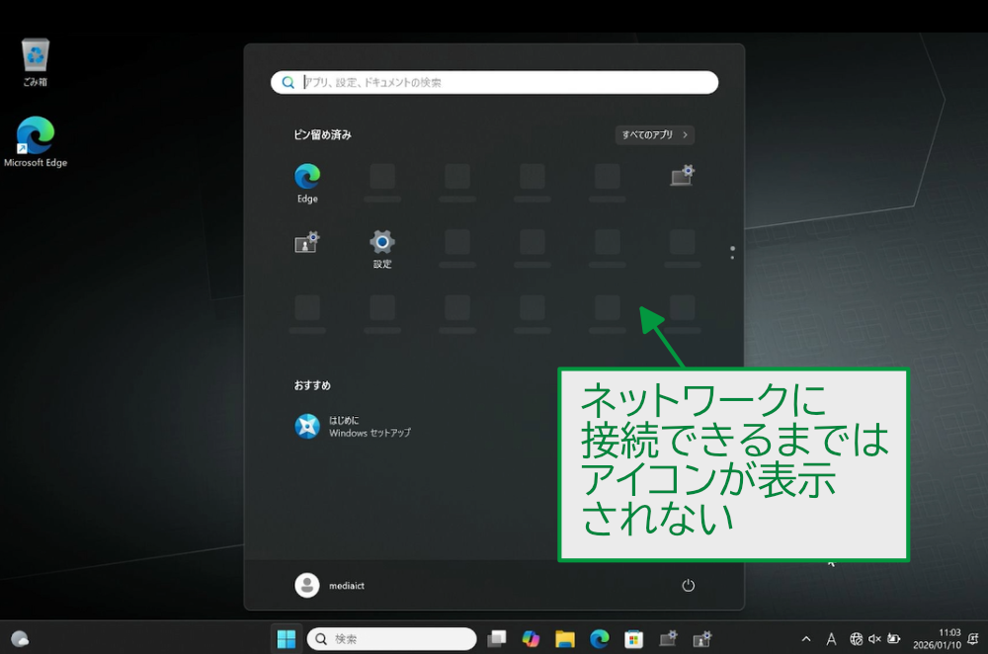Viewport: 988px width, 654px height.
Task: Open Microsoft Store from the taskbar
Action: click(x=633, y=639)
